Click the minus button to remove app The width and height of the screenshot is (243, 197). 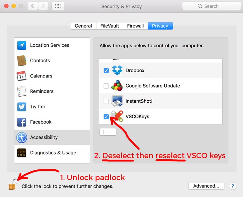tap(112, 132)
